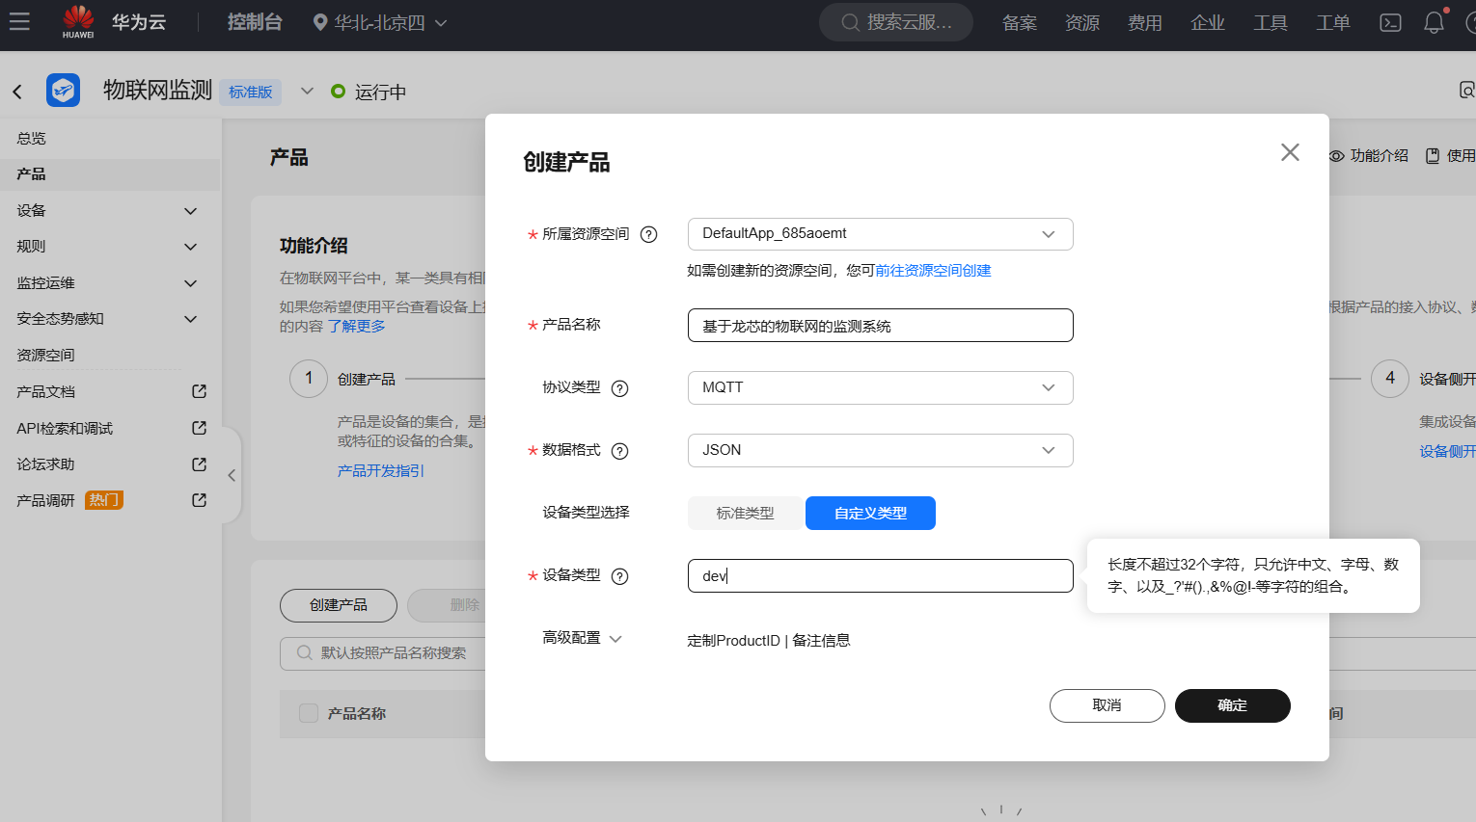Select 自定义类型 device type option
This screenshot has width=1476, height=822.
pyautogui.click(x=869, y=513)
